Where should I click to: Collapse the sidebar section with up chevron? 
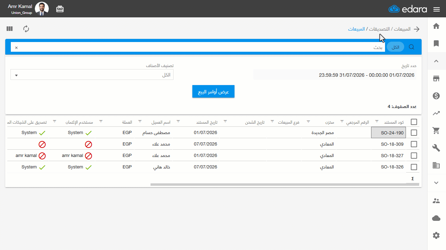(436, 61)
